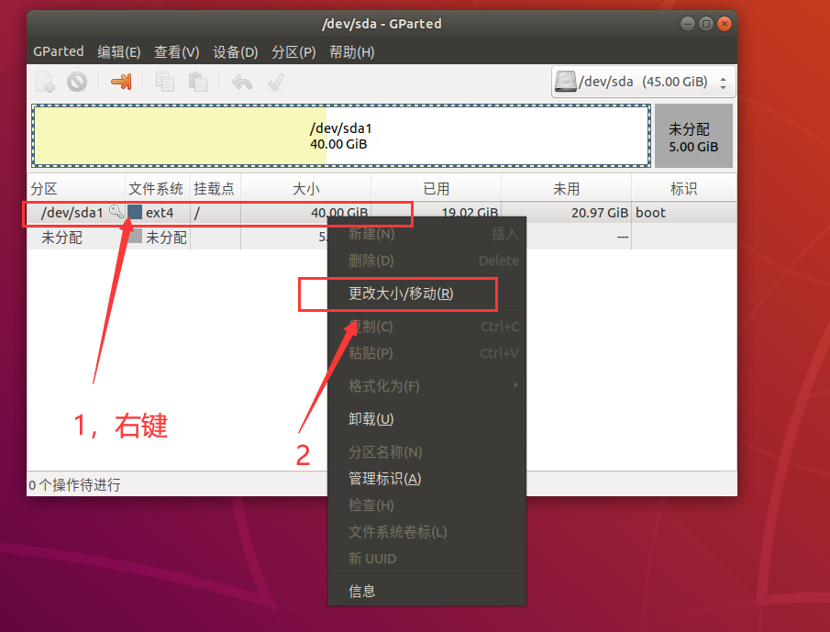Open the 帮助(H) menu
Screen dimensions: 830x632
coord(352,52)
